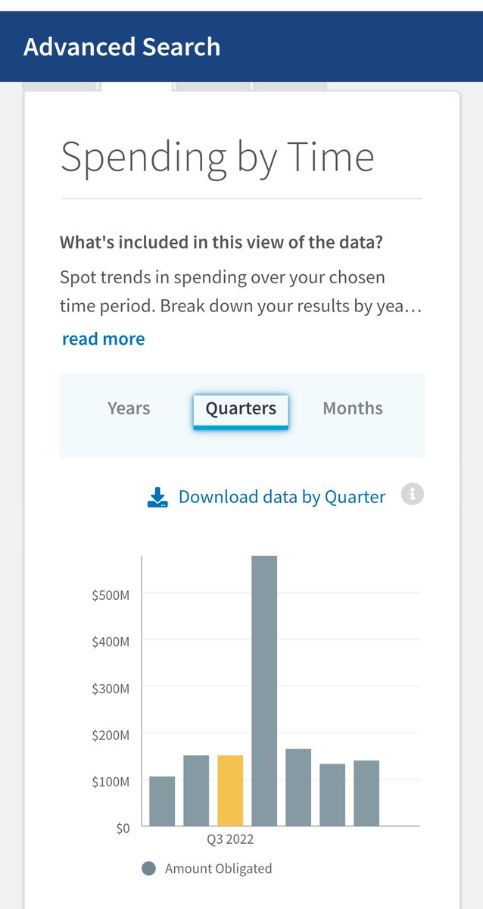Expand description with read more
This screenshot has height=909, width=483.
pyautogui.click(x=103, y=339)
